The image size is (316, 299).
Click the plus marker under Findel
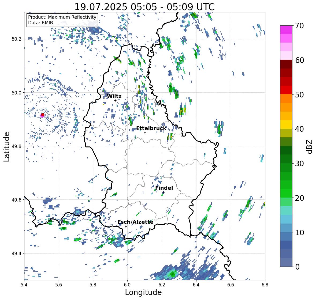click(x=164, y=192)
